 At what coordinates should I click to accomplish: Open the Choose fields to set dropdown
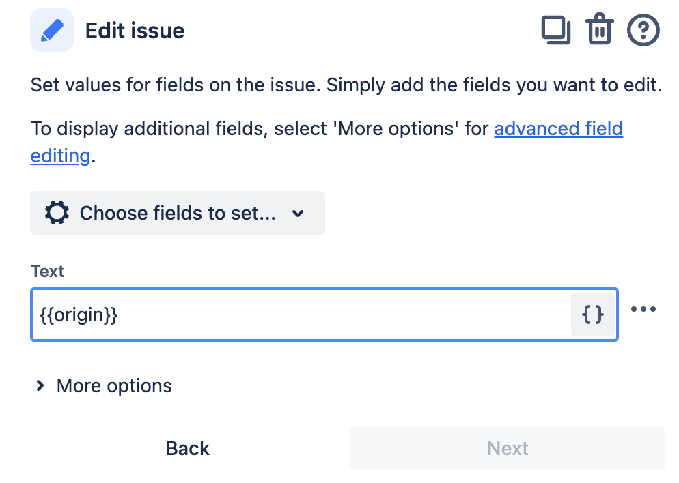pyautogui.click(x=177, y=213)
